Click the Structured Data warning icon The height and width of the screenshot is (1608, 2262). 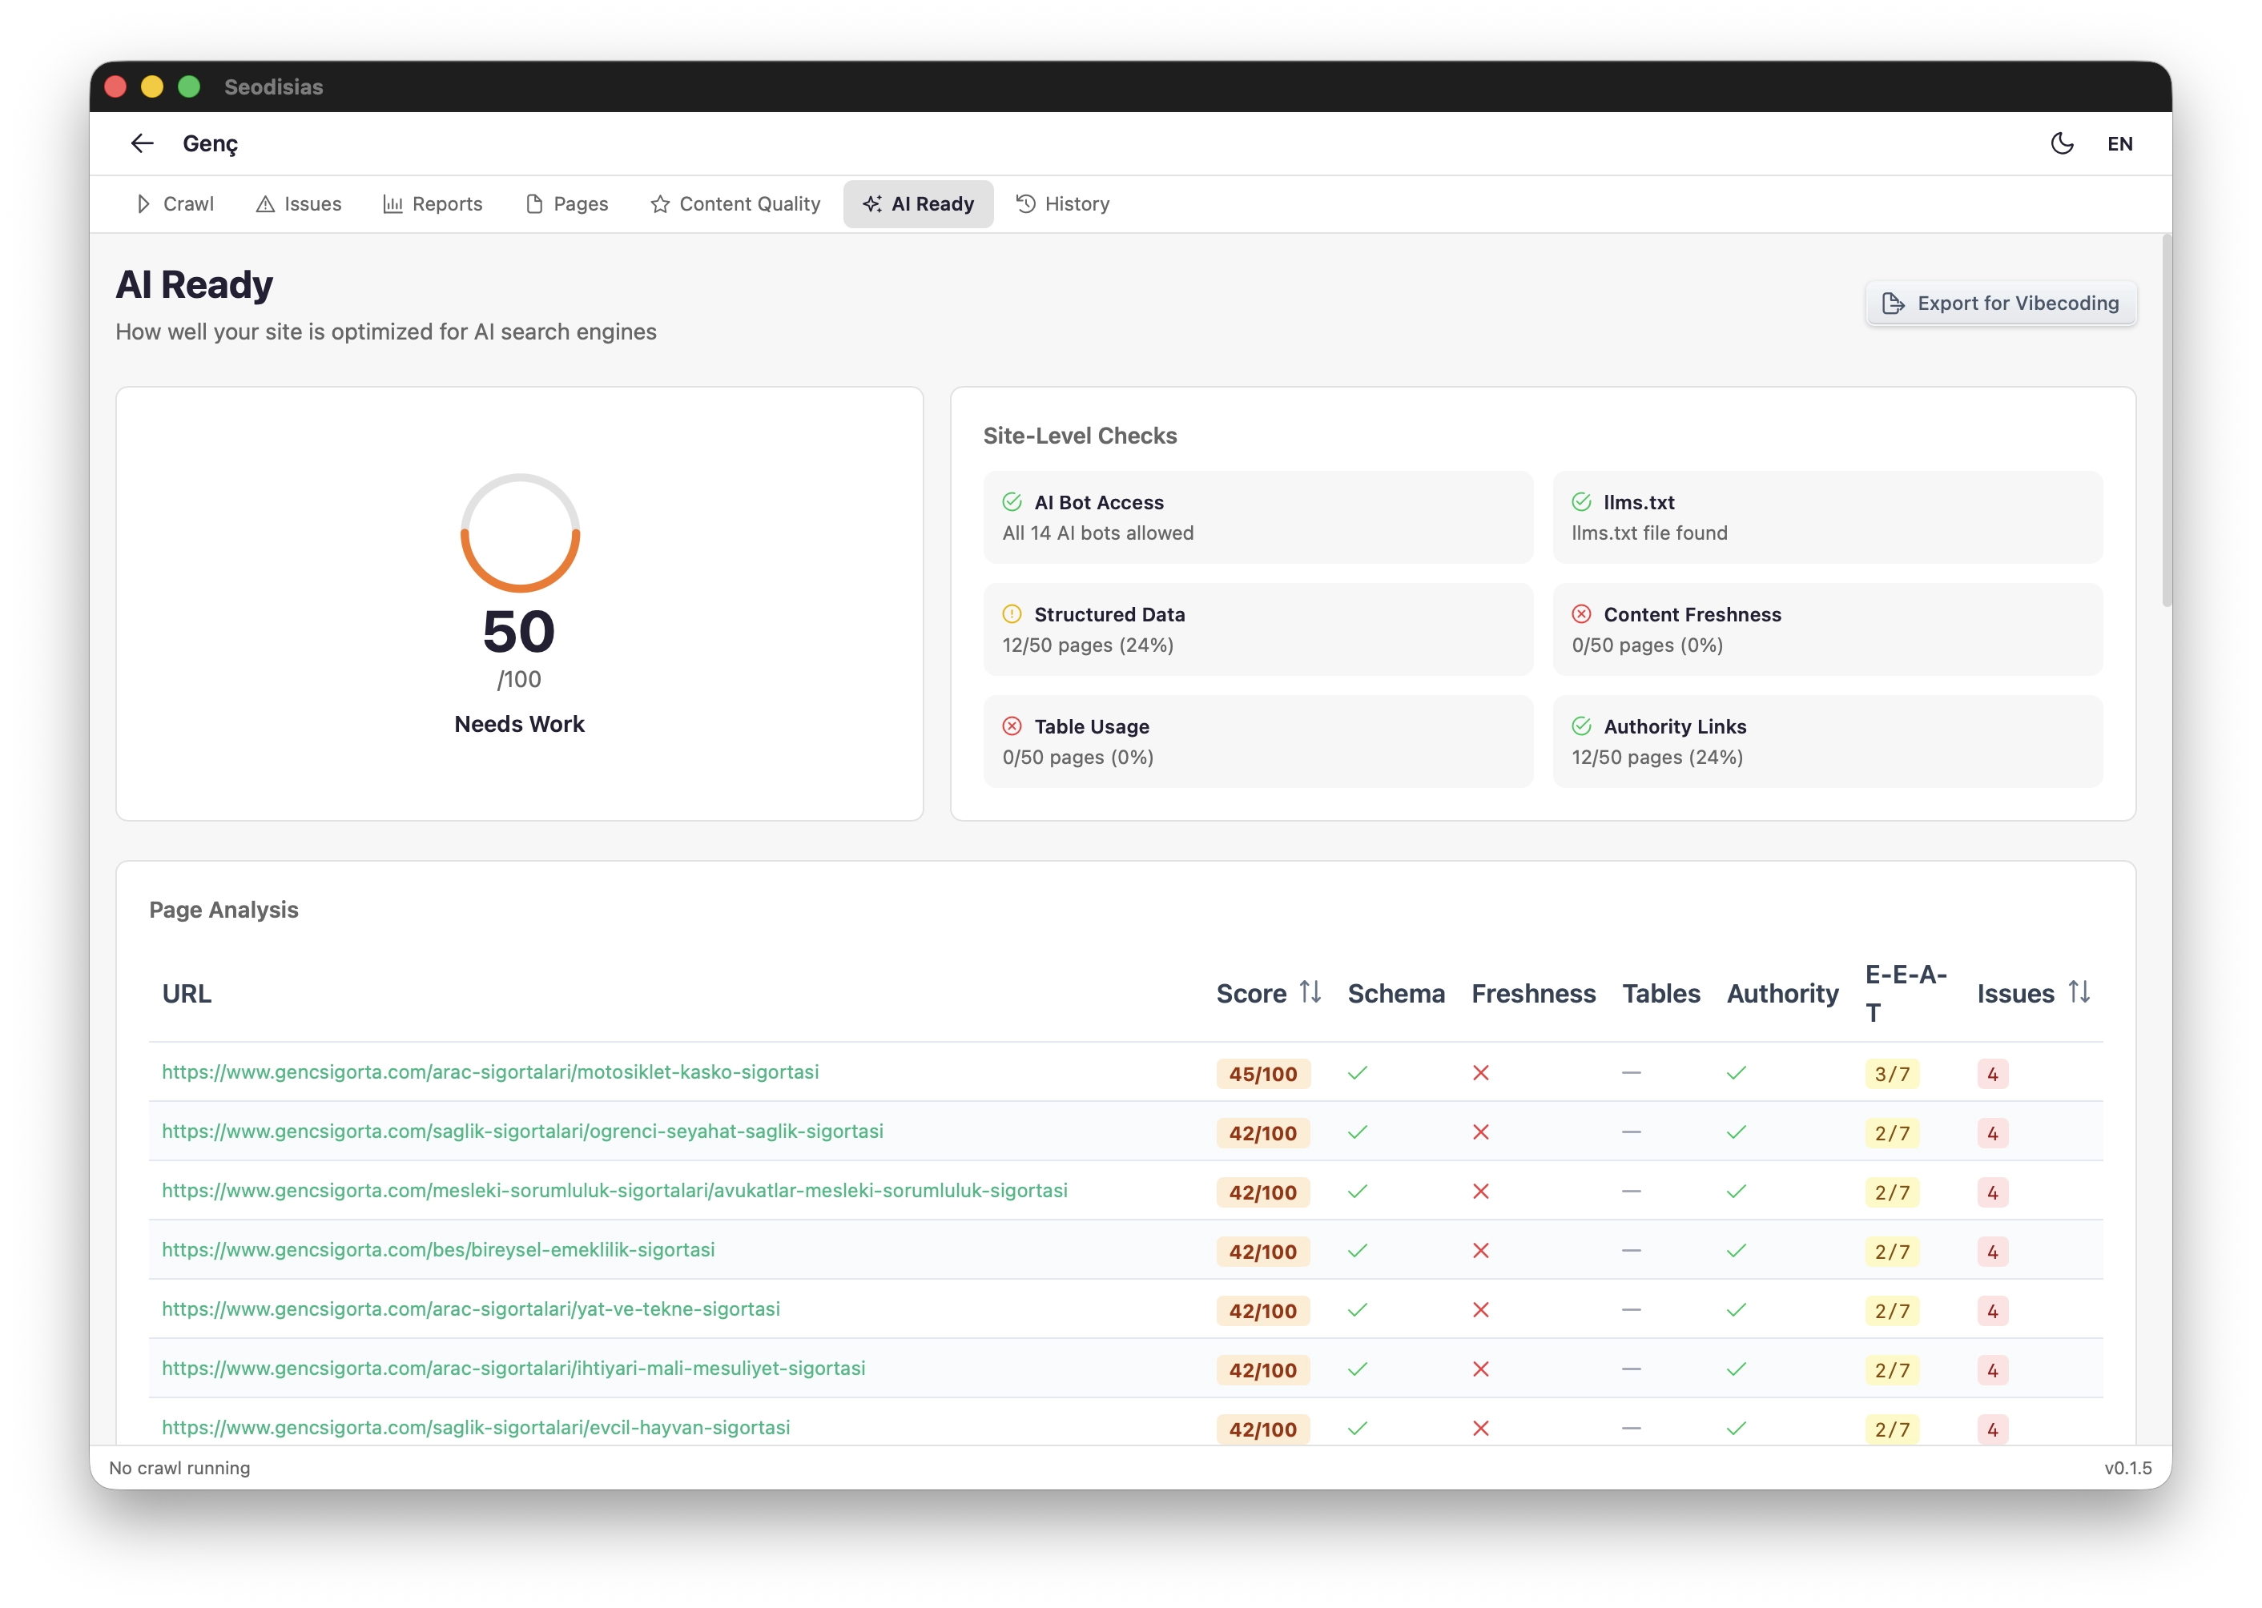1011,614
